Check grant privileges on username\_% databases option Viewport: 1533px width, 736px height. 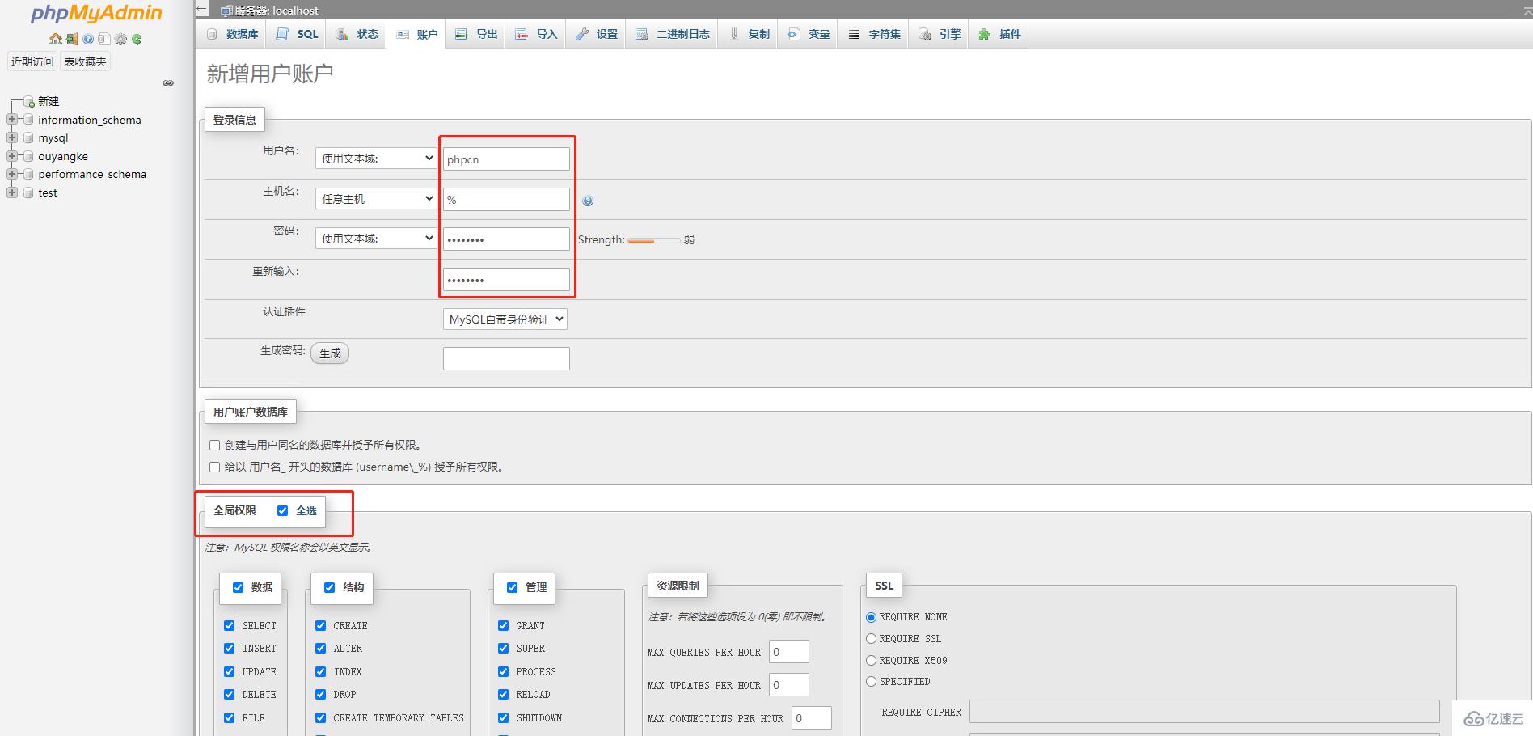click(214, 467)
